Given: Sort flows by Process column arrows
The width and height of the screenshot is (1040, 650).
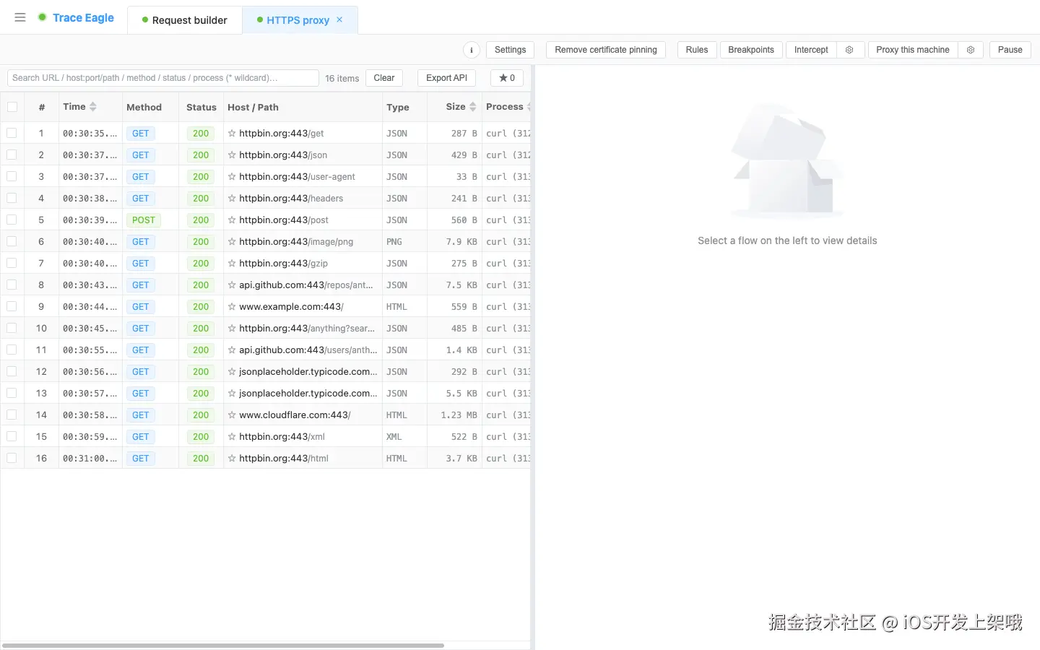Looking at the screenshot, I should click(x=529, y=107).
